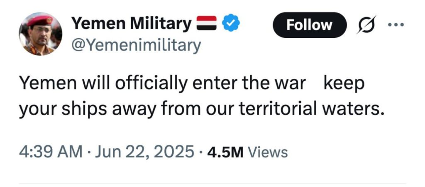425x187 pixels.
Task: Click the 4:39 AM timestamp
Action: click(x=51, y=152)
